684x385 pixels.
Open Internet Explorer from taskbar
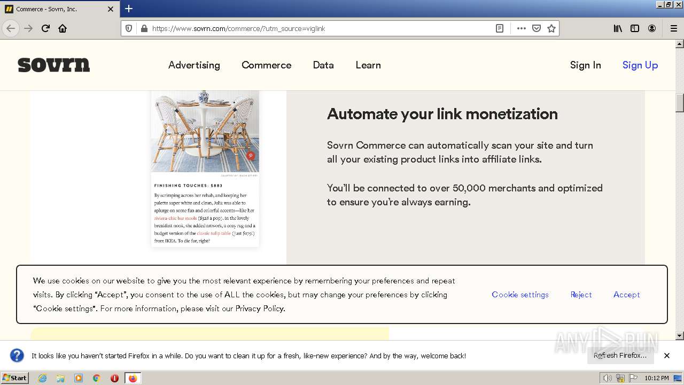(x=42, y=378)
